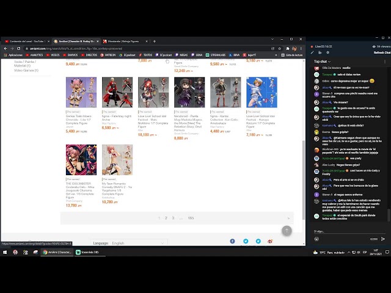Reload the AmiAmi page

[19, 49]
